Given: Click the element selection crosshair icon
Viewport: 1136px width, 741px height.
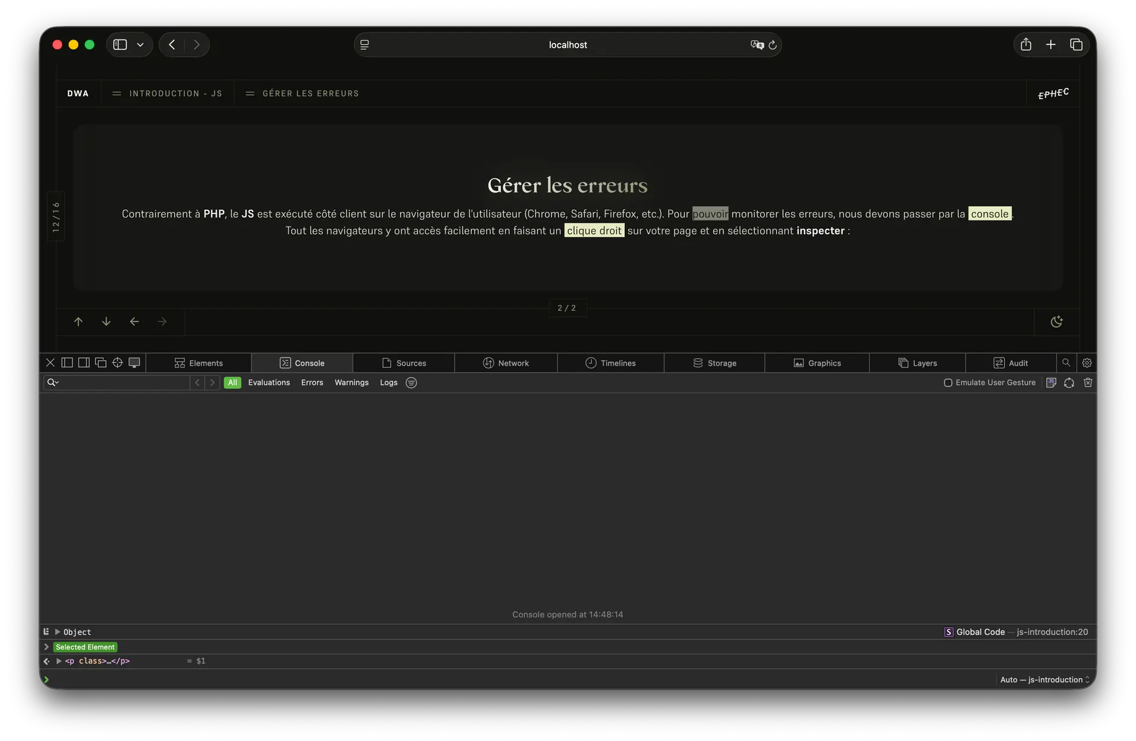Looking at the screenshot, I should point(117,363).
